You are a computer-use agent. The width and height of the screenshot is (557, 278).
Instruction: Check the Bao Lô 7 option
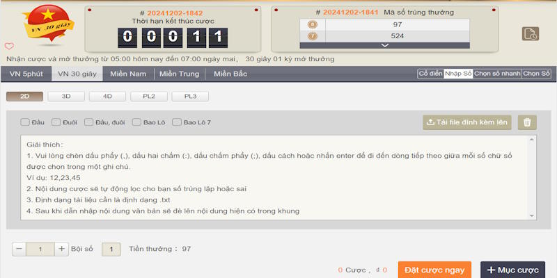pos(177,122)
